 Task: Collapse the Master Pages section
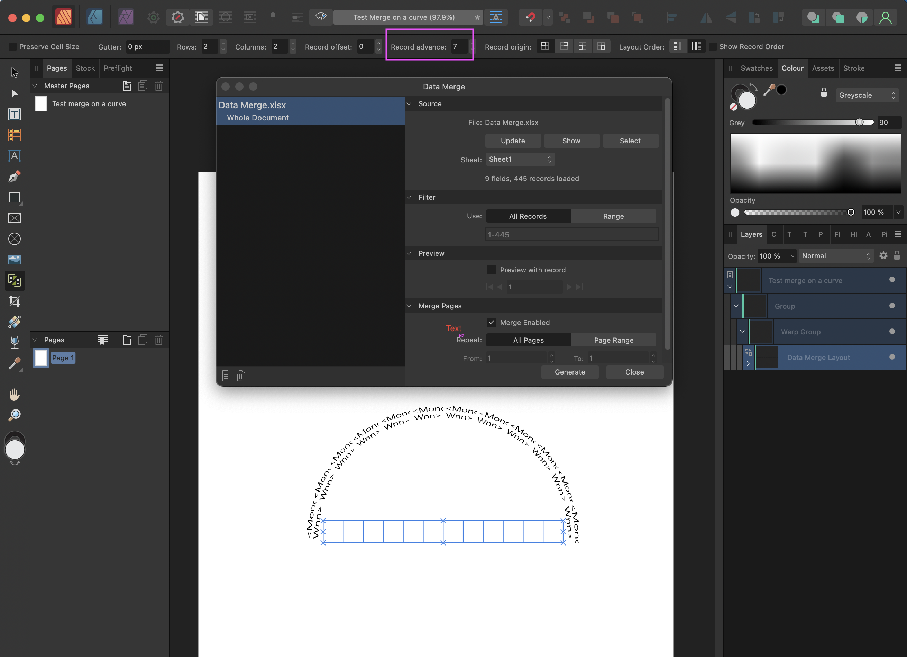(x=35, y=85)
